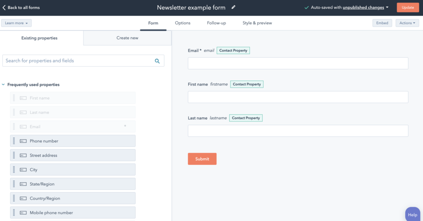
Task: Click the field-type icon next to City
Action: click(x=23, y=170)
